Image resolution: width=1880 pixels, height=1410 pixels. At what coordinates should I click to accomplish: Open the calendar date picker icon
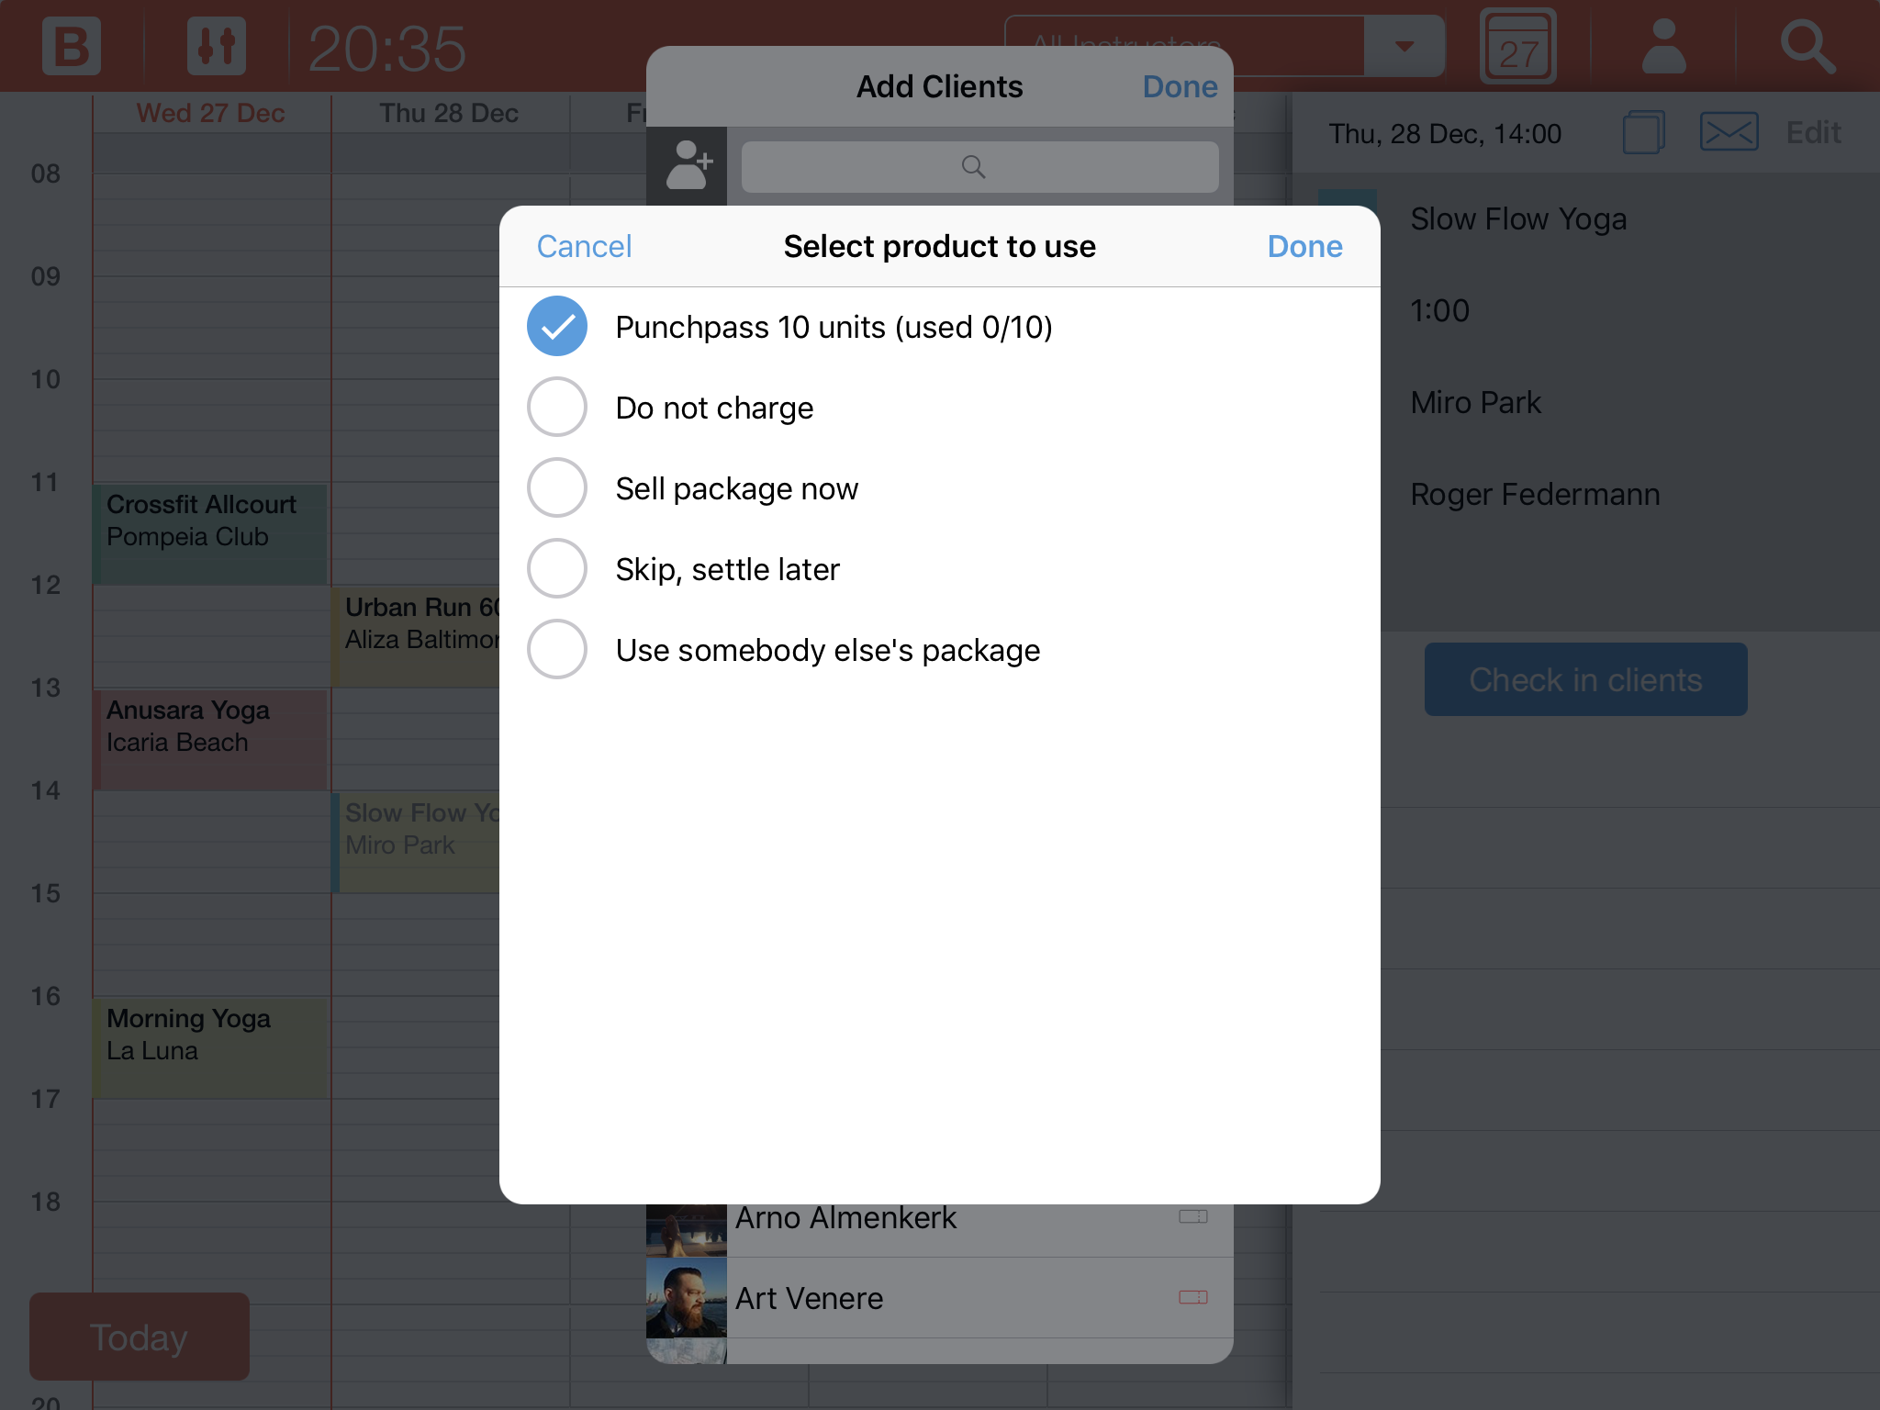coord(1517,48)
